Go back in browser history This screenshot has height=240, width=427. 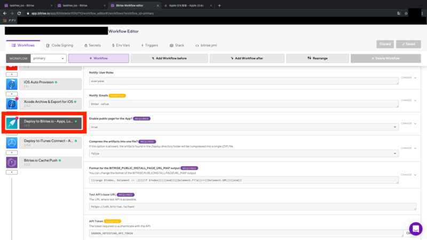point(5,13)
